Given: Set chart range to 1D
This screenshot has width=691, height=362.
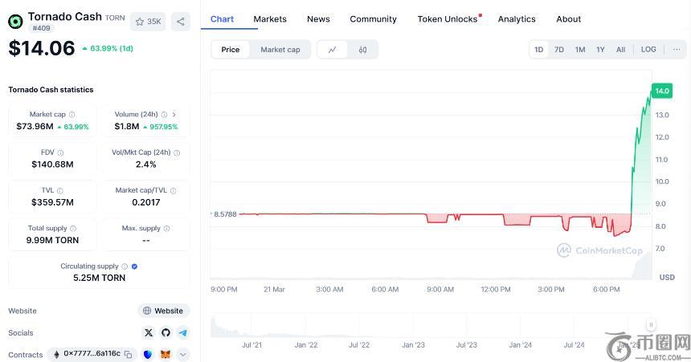Looking at the screenshot, I should (x=539, y=49).
